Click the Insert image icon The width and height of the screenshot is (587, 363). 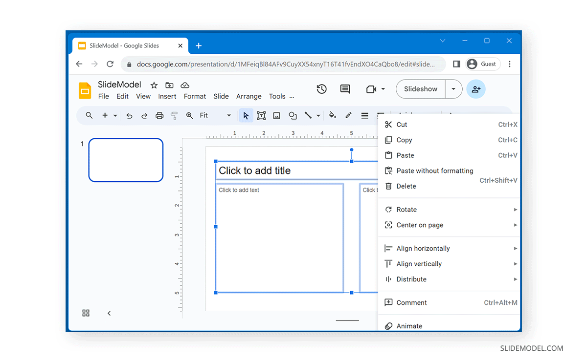(277, 115)
